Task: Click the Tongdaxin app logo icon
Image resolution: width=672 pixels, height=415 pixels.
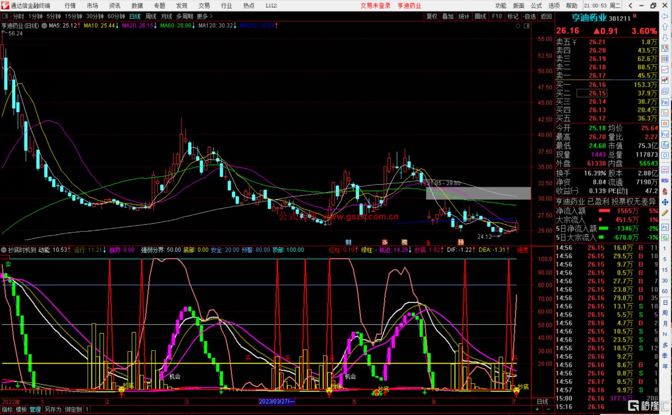Action: click(x=5, y=6)
